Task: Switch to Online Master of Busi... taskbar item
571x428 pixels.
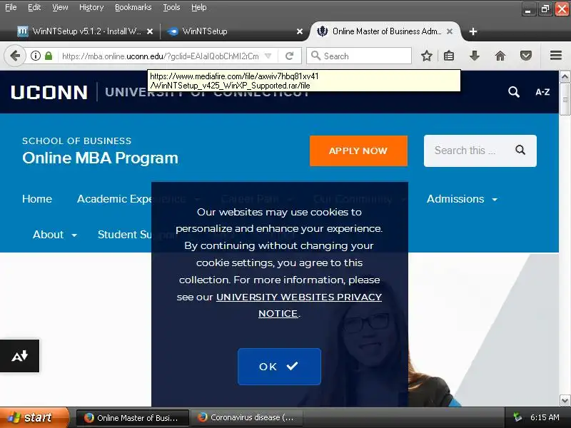Action: (x=133, y=417)
